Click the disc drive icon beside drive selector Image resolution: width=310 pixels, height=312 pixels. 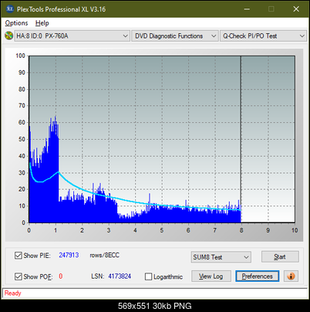[x=8, y=36]
